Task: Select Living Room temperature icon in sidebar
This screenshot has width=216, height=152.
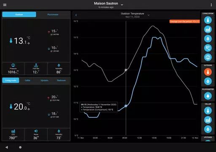Action: (x=208, y=20)
